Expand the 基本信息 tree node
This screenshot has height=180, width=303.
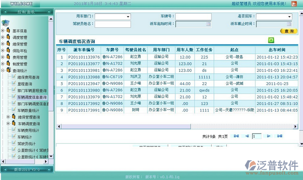pos(3,31)
